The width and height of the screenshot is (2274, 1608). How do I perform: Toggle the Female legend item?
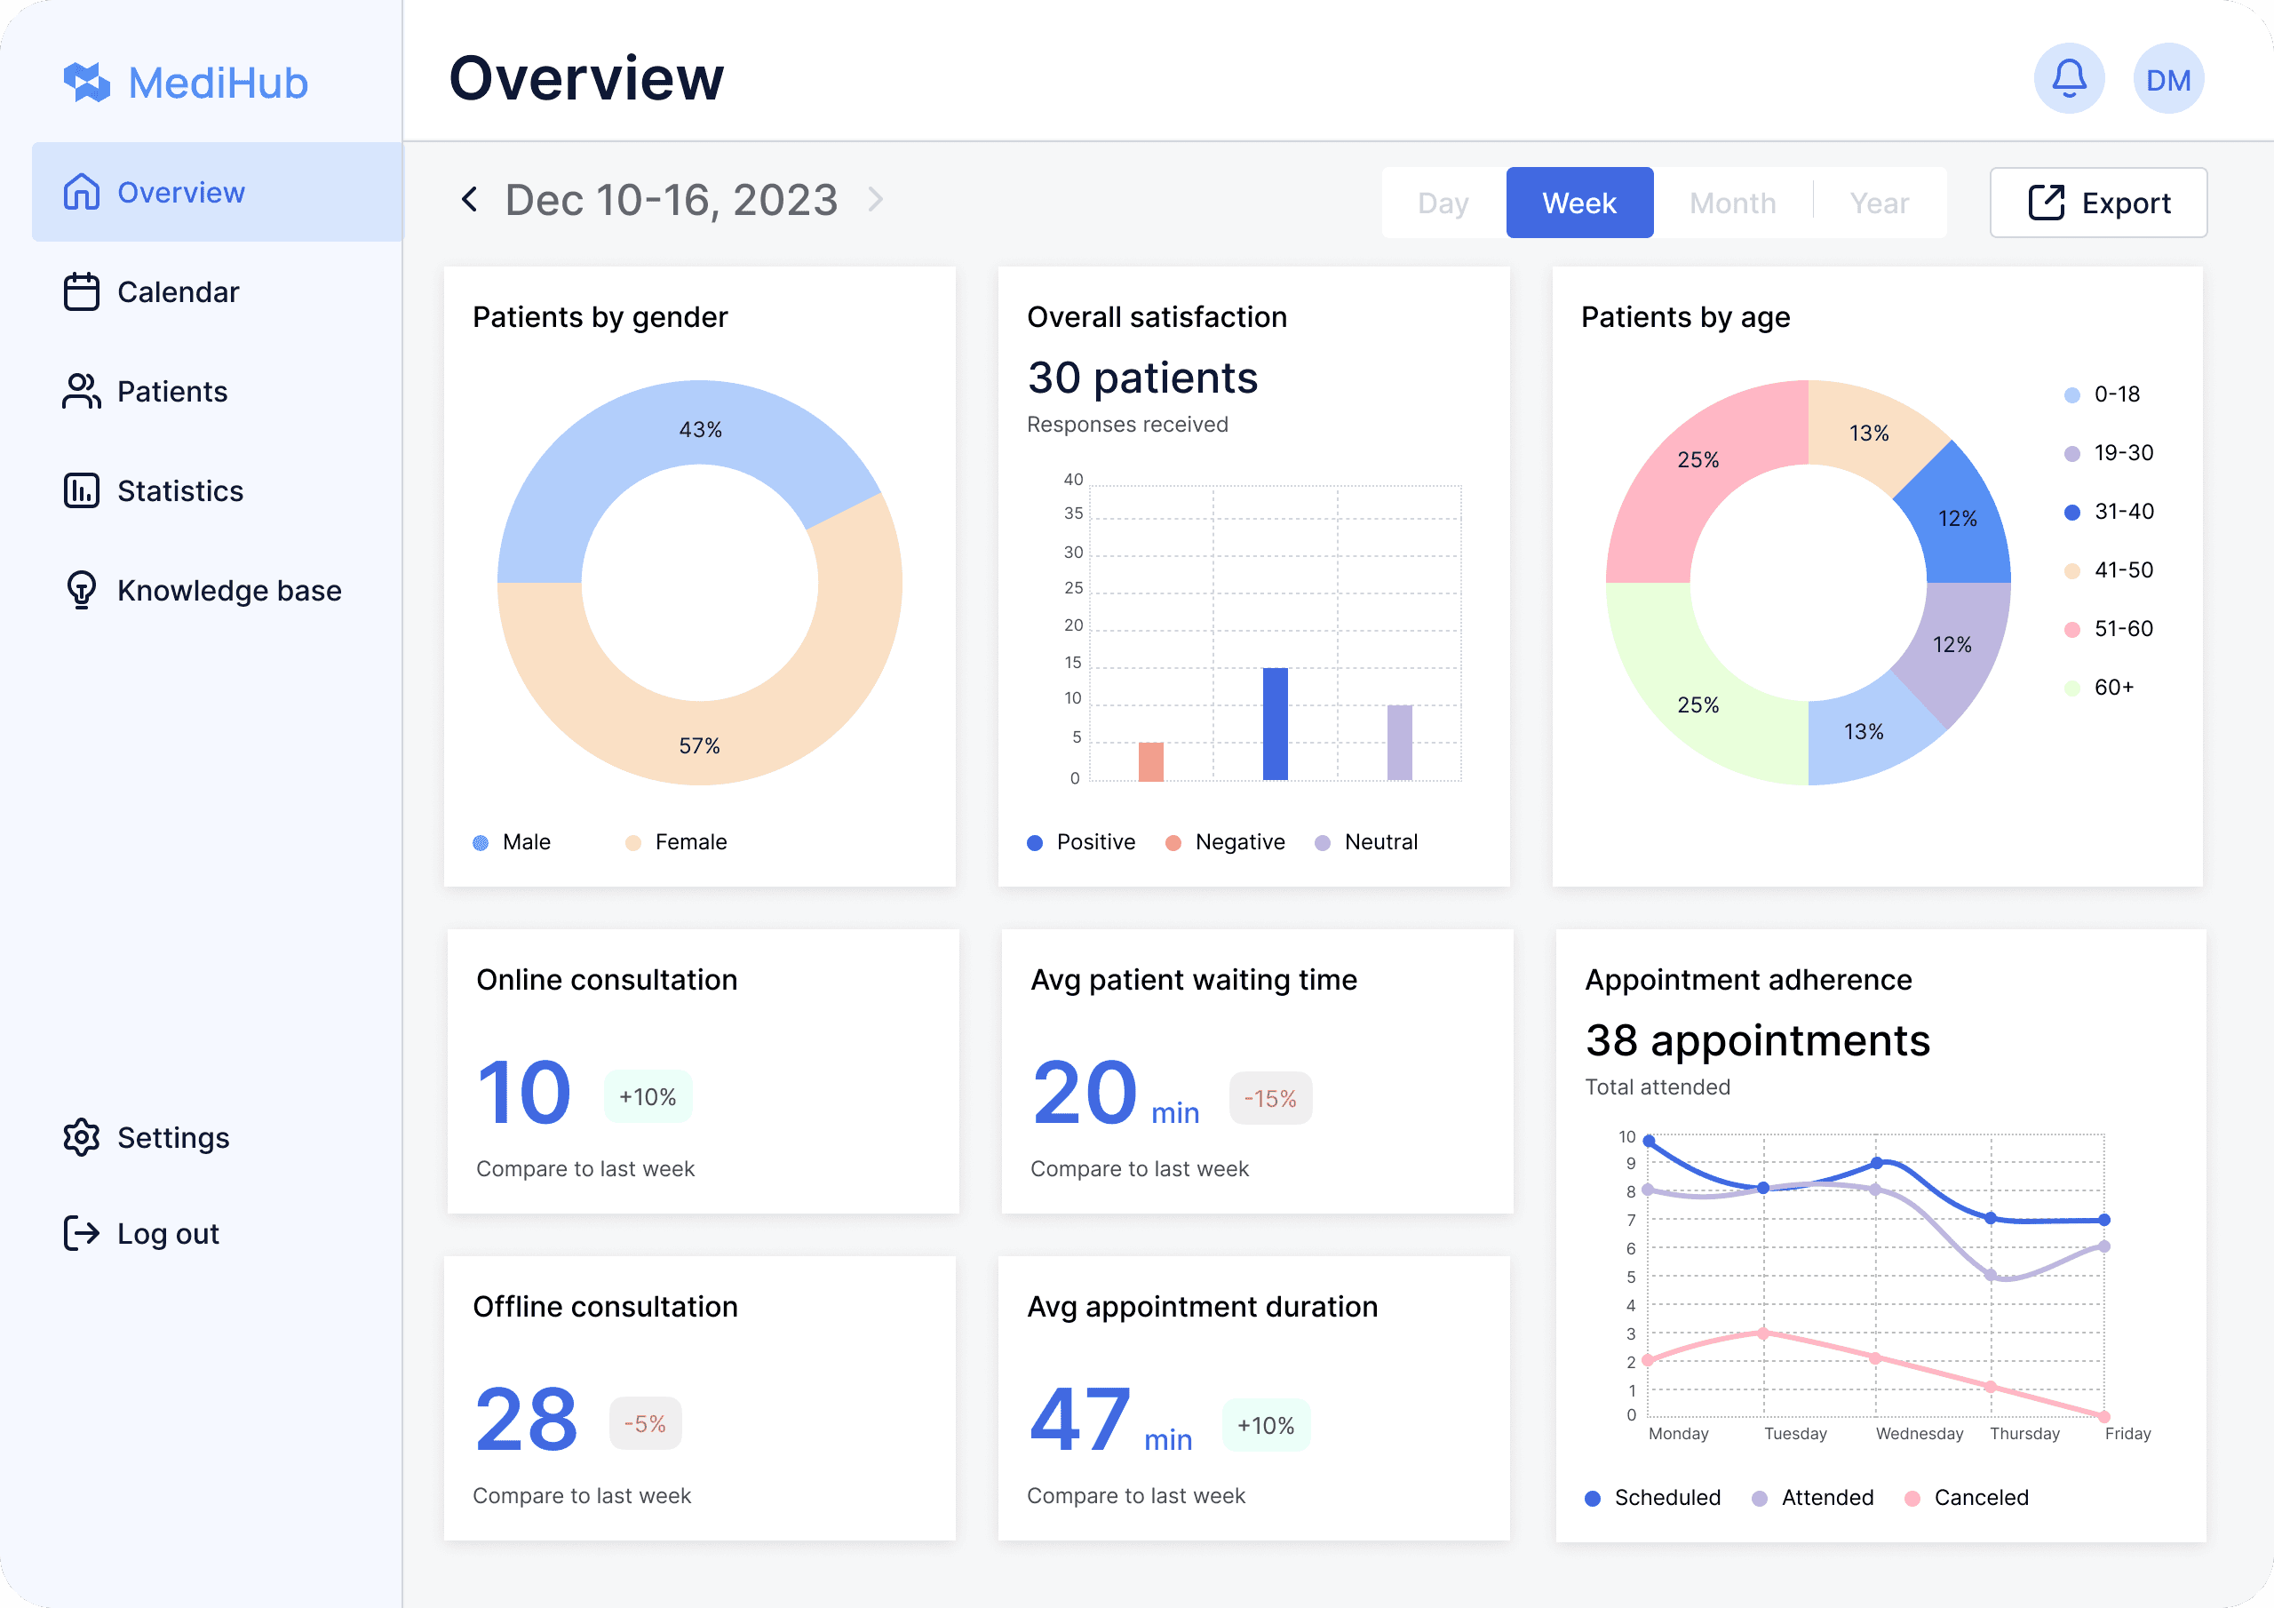pos(677,842)
